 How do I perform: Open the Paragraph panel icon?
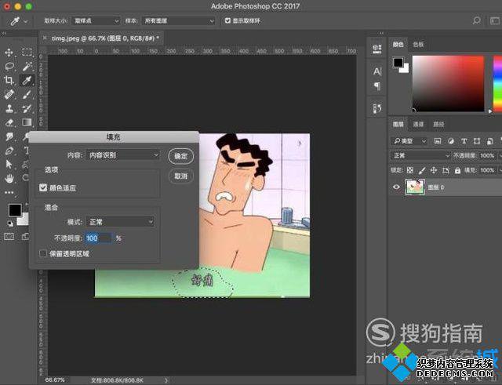[x=377, y=85]
